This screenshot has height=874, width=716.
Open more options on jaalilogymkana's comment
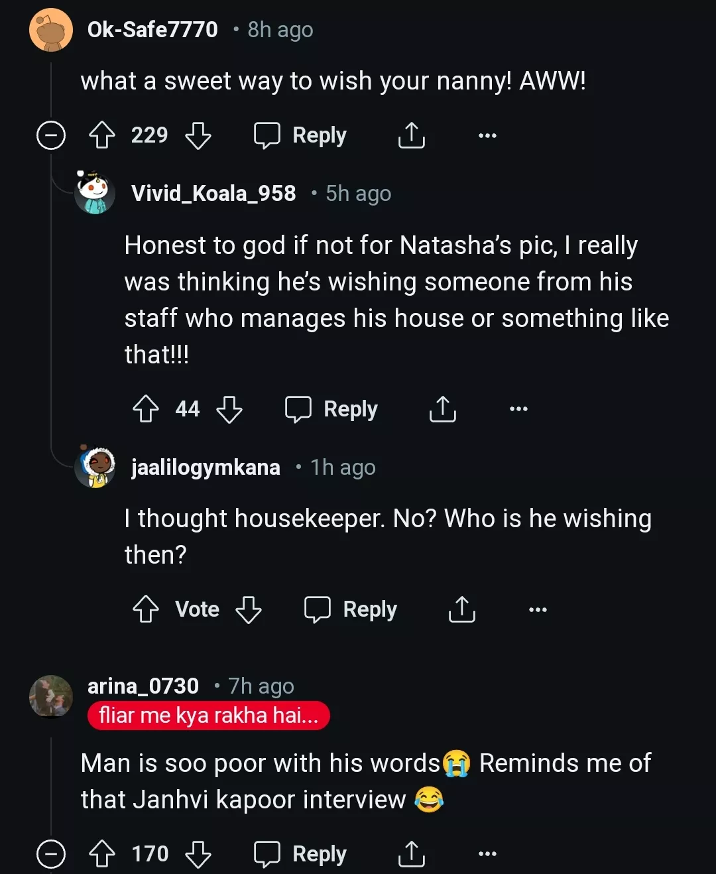coord(538,609)
